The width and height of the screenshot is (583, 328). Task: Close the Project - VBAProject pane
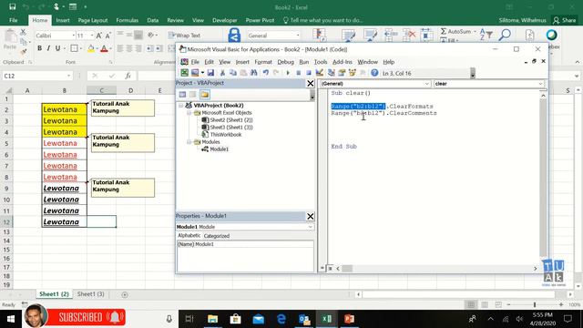click(x=311, y=83)
